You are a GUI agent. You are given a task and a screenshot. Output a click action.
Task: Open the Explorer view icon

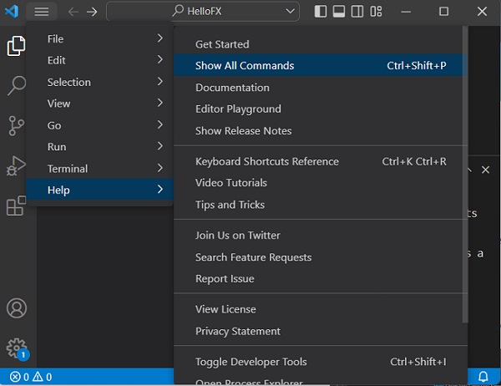coord(16,47)
